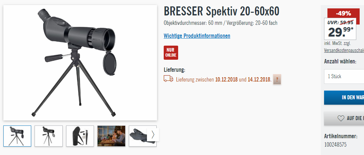Select first thumbnail of spotting scope on tripod

(x=17, y=136)
